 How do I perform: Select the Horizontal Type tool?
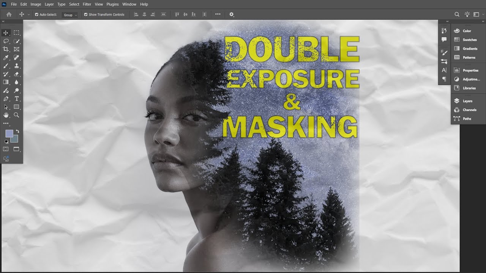tap(17, 99)
